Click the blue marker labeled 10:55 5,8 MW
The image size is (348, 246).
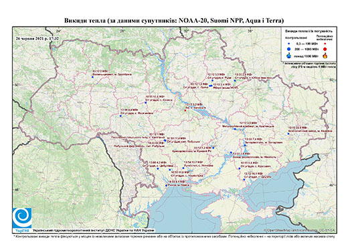(239, 168)
